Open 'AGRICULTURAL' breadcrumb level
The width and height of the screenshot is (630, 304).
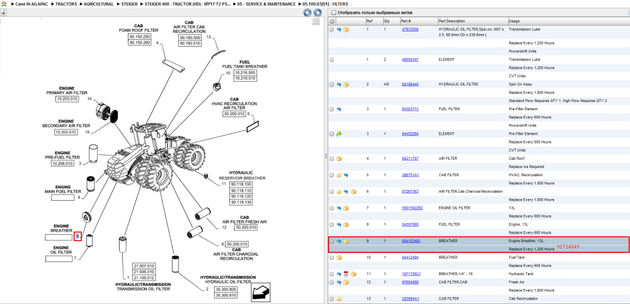click(99, 4)
